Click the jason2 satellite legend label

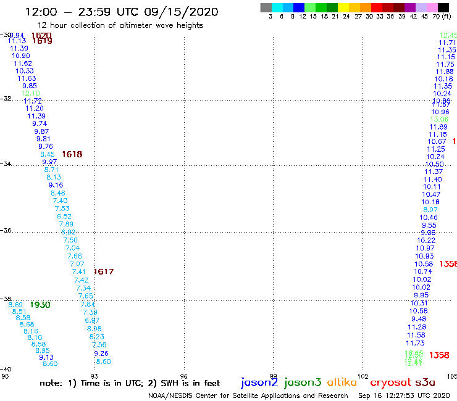[x=259, y=382]
